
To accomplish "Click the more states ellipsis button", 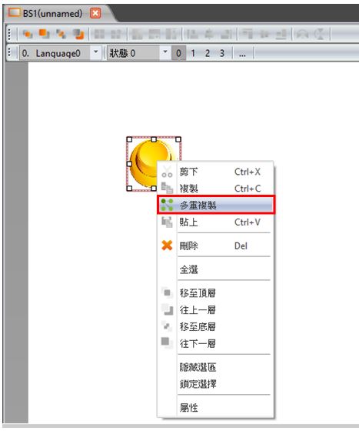I will tap(242, 53).
